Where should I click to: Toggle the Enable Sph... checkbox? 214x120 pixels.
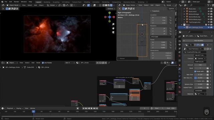(x=195, y=81)
